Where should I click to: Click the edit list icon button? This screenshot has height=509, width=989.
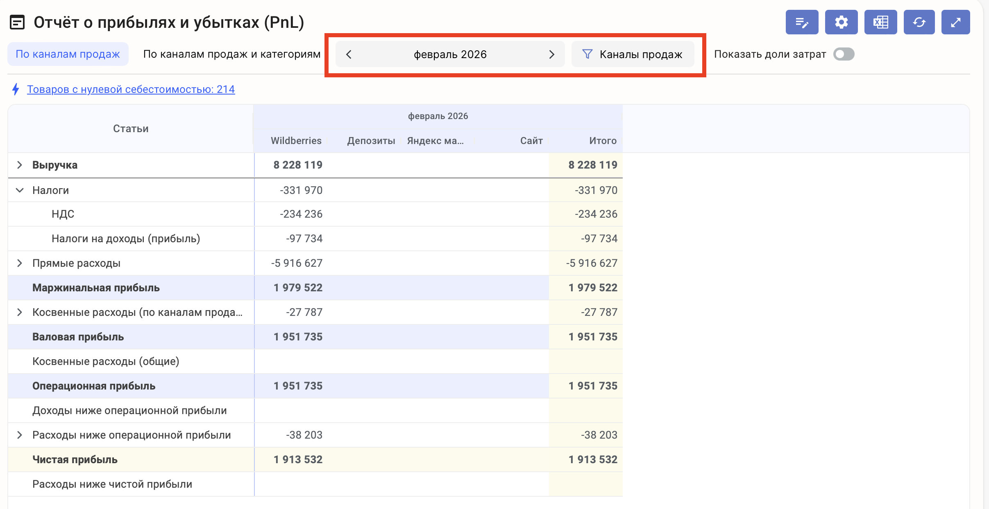click(802, 22)
